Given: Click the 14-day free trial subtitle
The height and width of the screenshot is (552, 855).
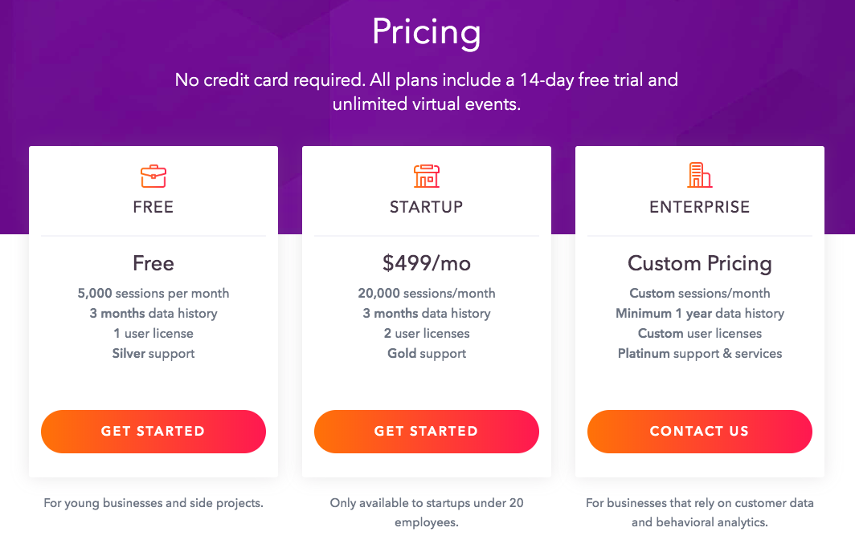Looking at the screenshot, I should click(x=427, y=92).
